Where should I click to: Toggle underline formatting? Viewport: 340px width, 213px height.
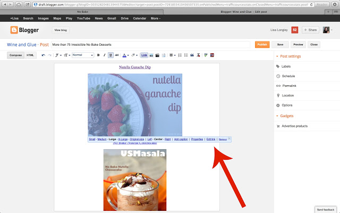click(x=110, y=55)
